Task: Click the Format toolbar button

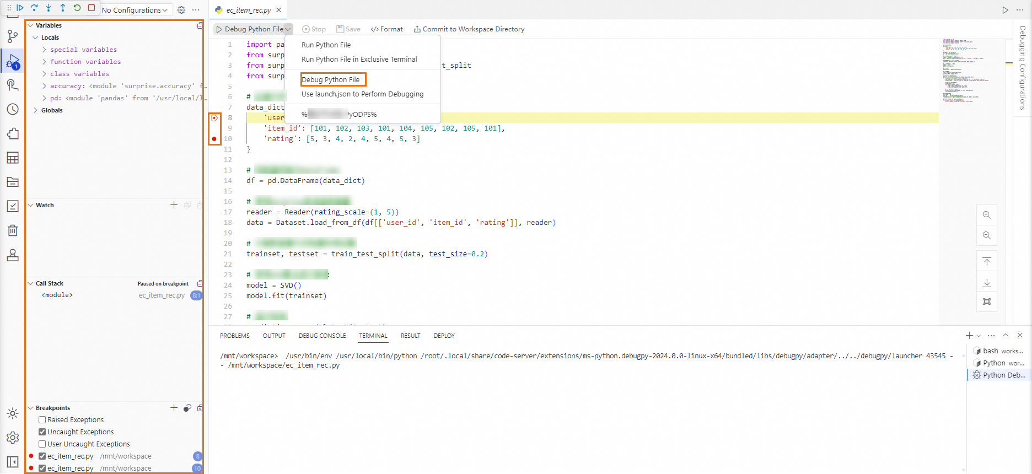Action: point(387,29)
